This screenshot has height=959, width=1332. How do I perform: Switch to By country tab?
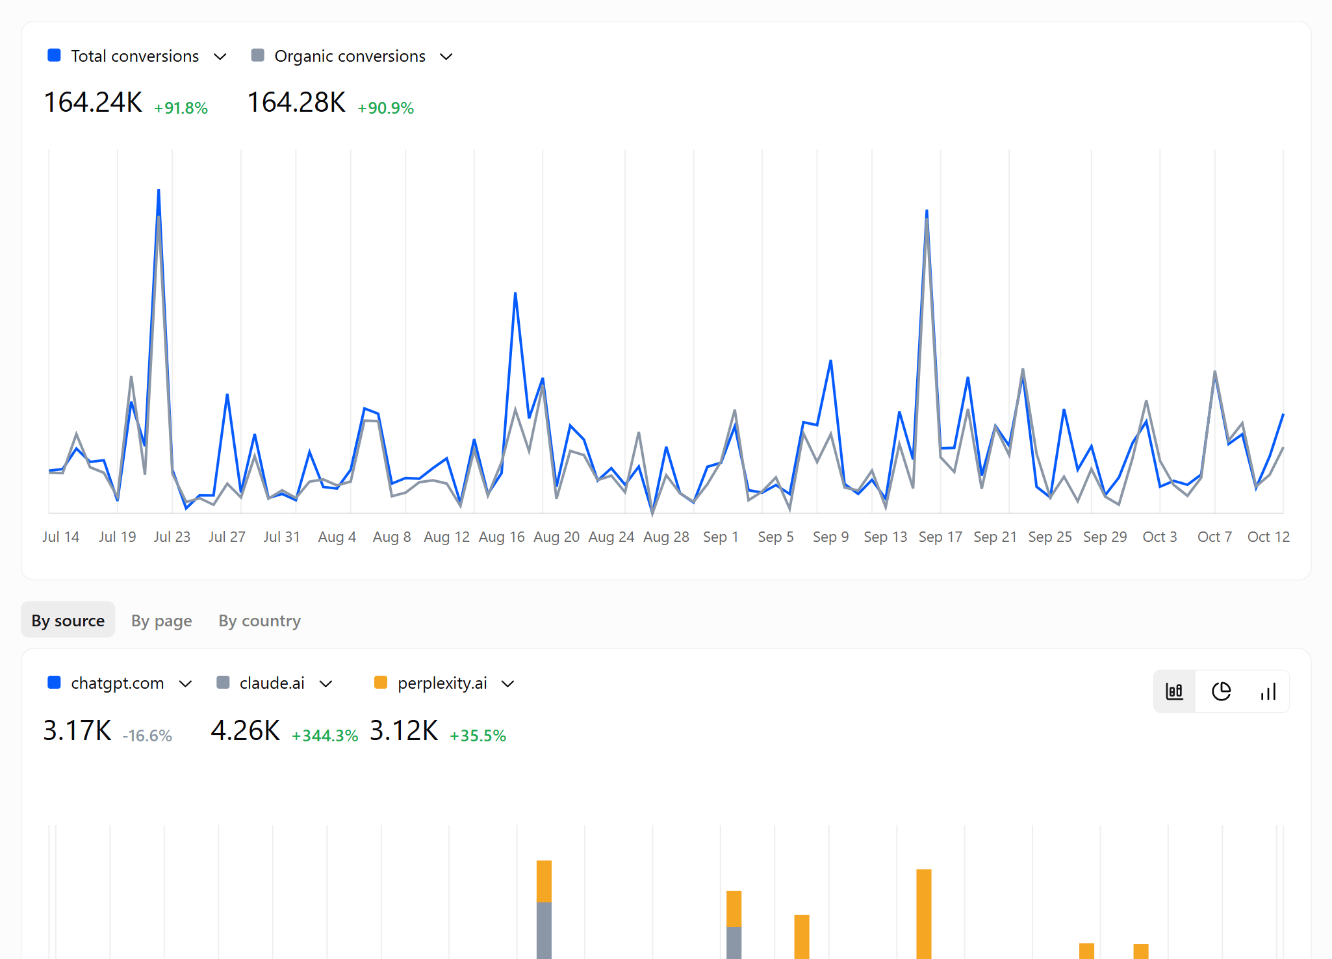(260, 620)
